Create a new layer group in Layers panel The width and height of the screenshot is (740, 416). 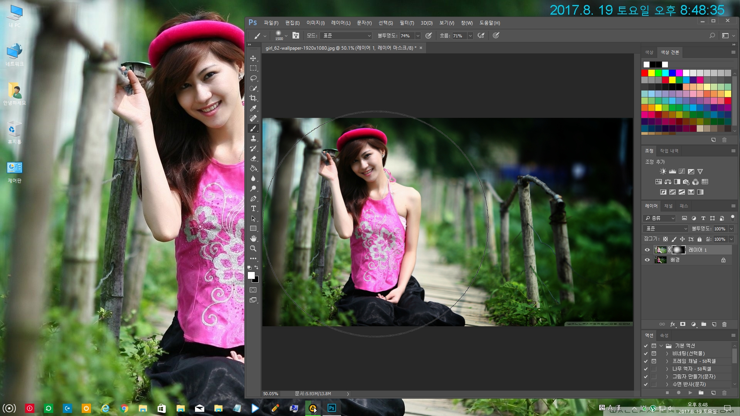[x=704, y=324]
